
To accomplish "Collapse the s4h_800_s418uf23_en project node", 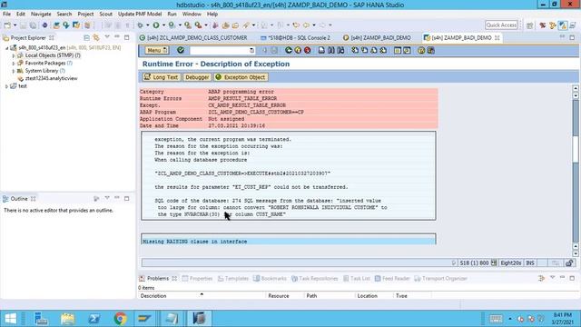I will [6, 48].
